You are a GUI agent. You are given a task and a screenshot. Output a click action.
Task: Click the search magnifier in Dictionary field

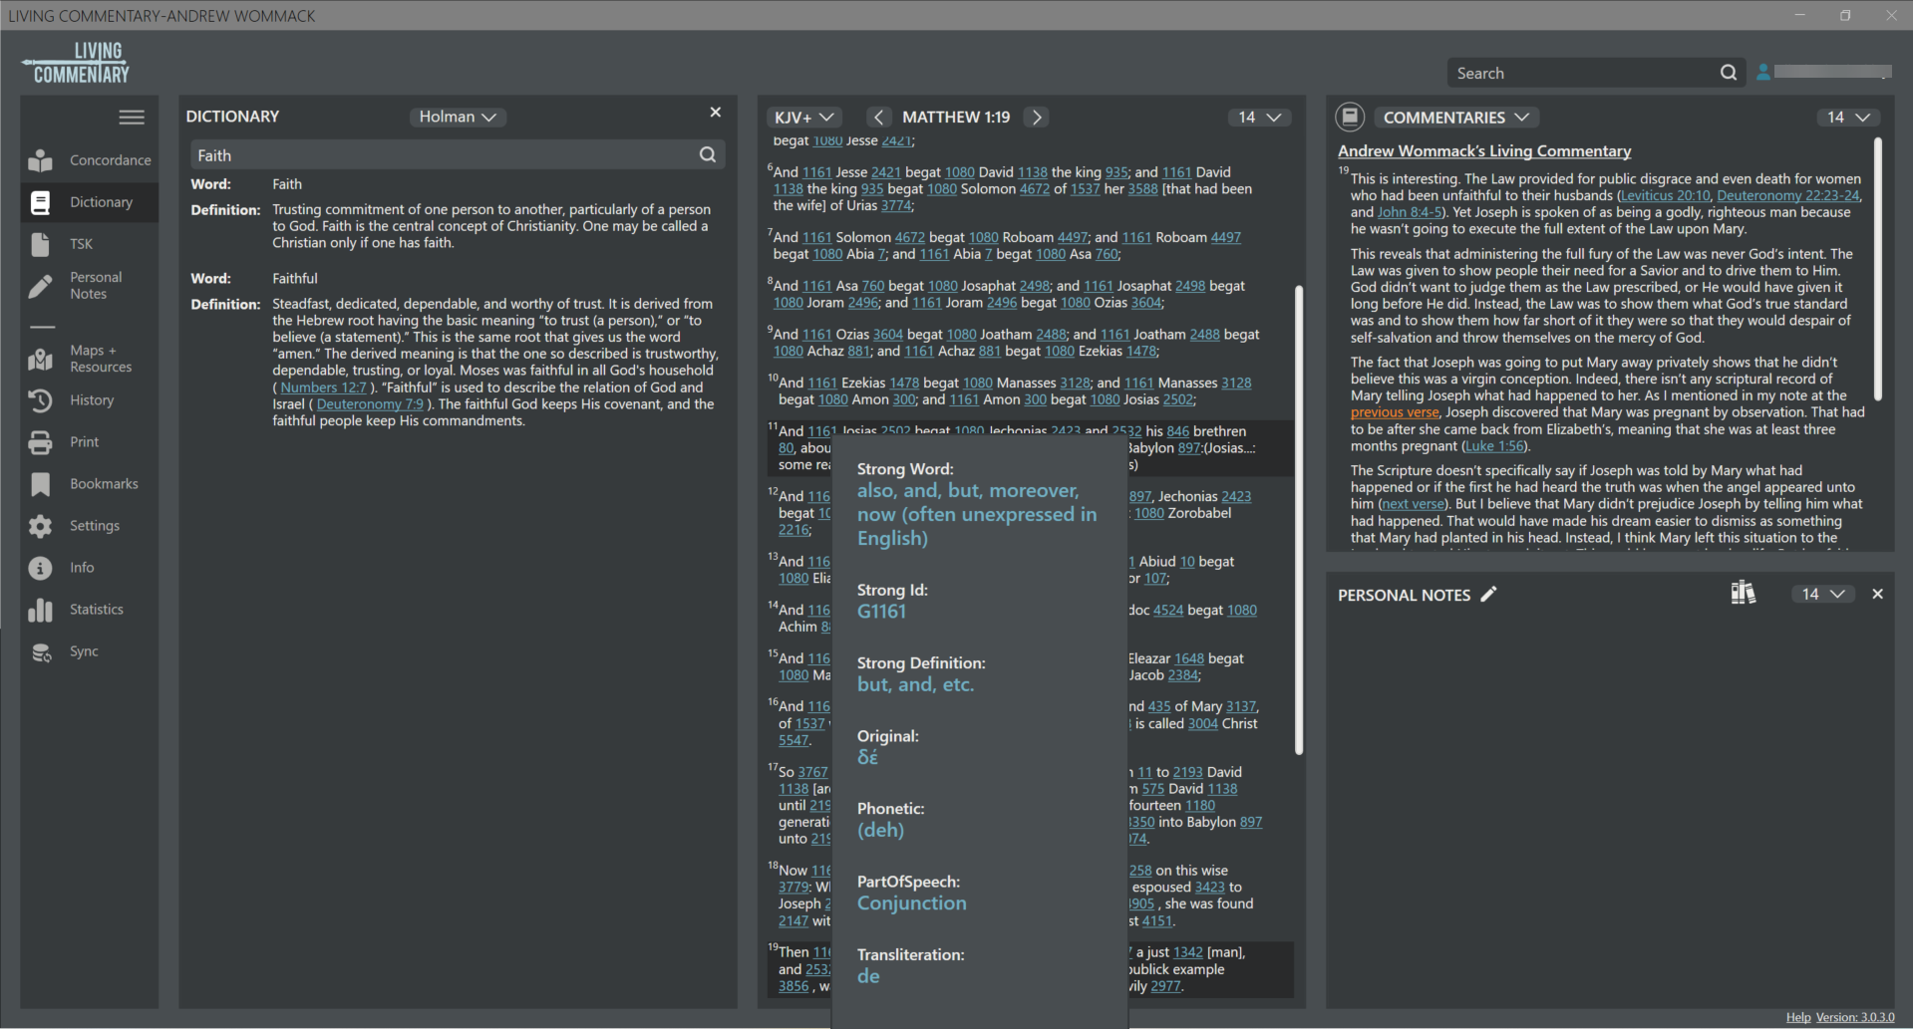(707, 155)
